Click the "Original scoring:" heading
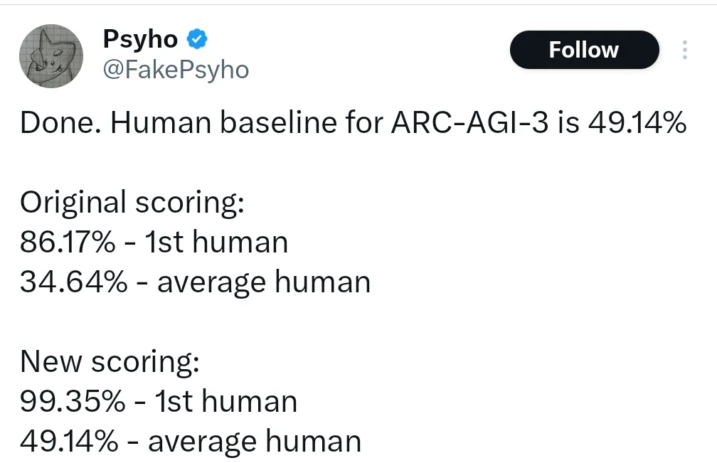This screenshot has width=717, height=463. tap(132, 203)
